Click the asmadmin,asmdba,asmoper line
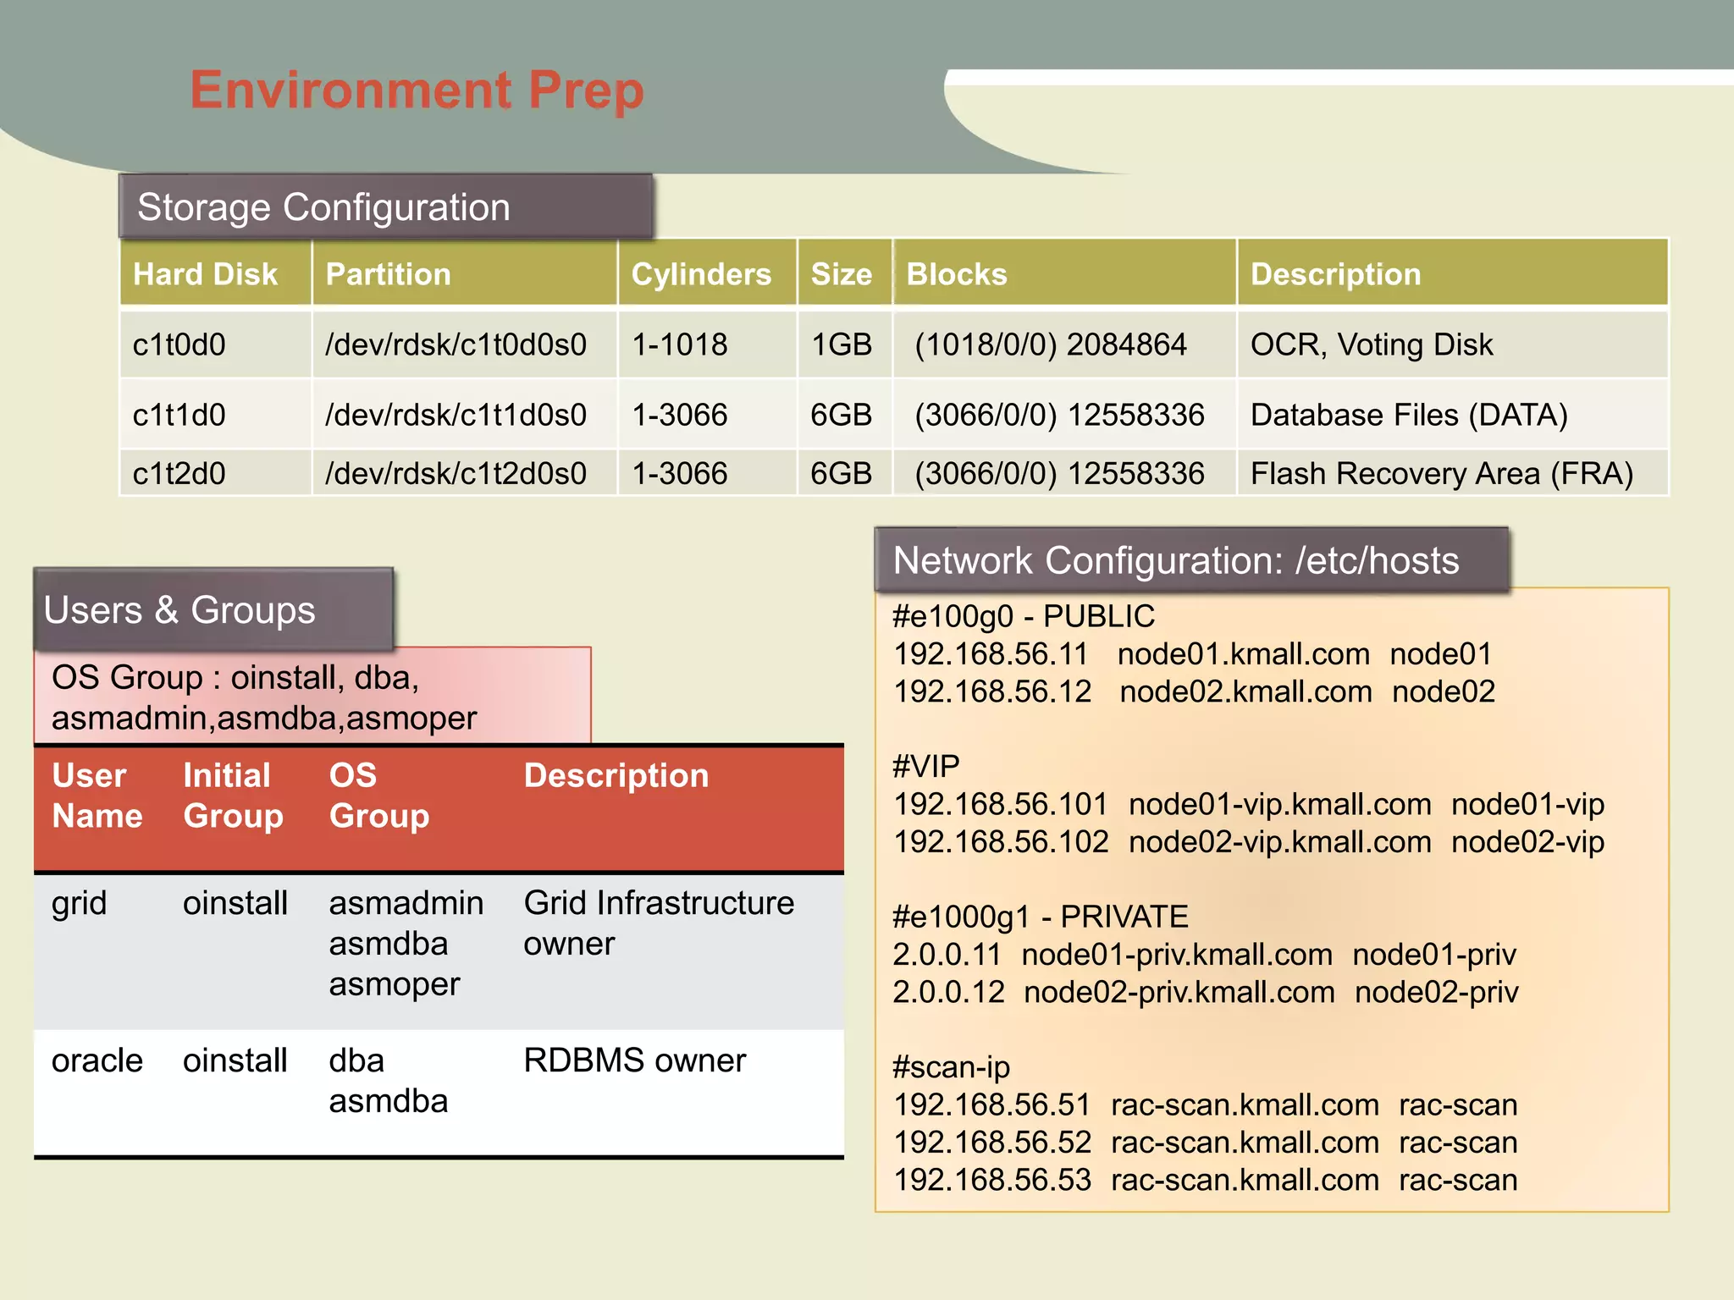Screen dimensions: 1734x1300 (x=264, y=718)
